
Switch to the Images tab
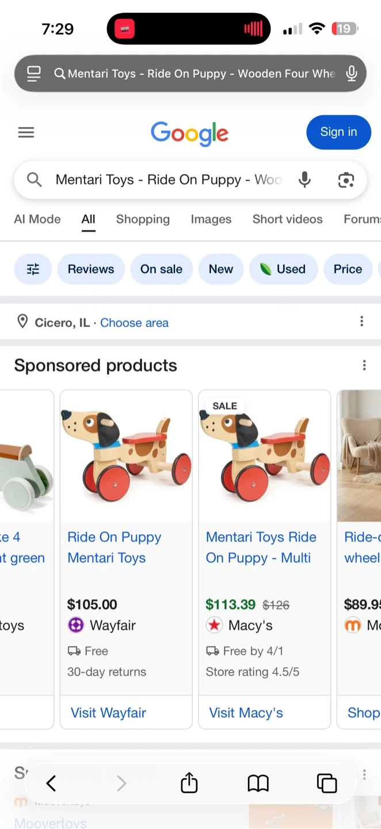click(211, 219)
